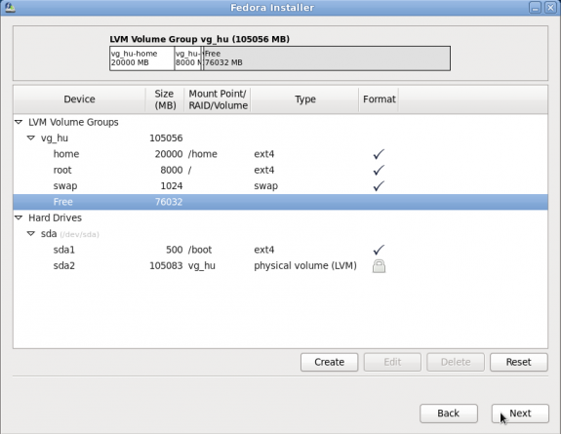Select the sda2 partition row

pos(281,266)
